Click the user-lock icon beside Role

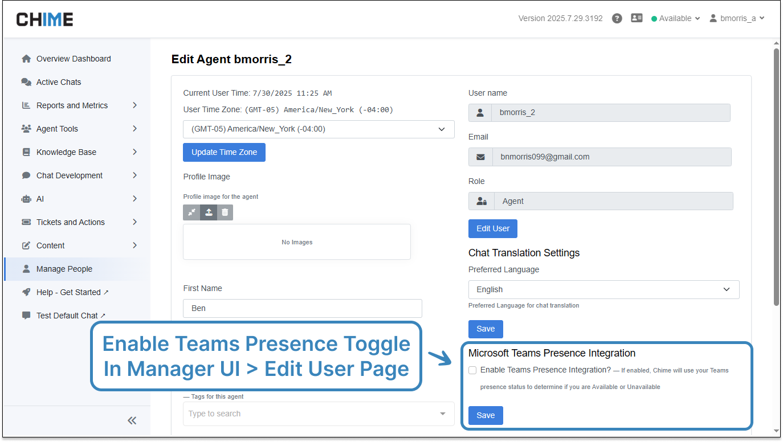pos(482,201)
